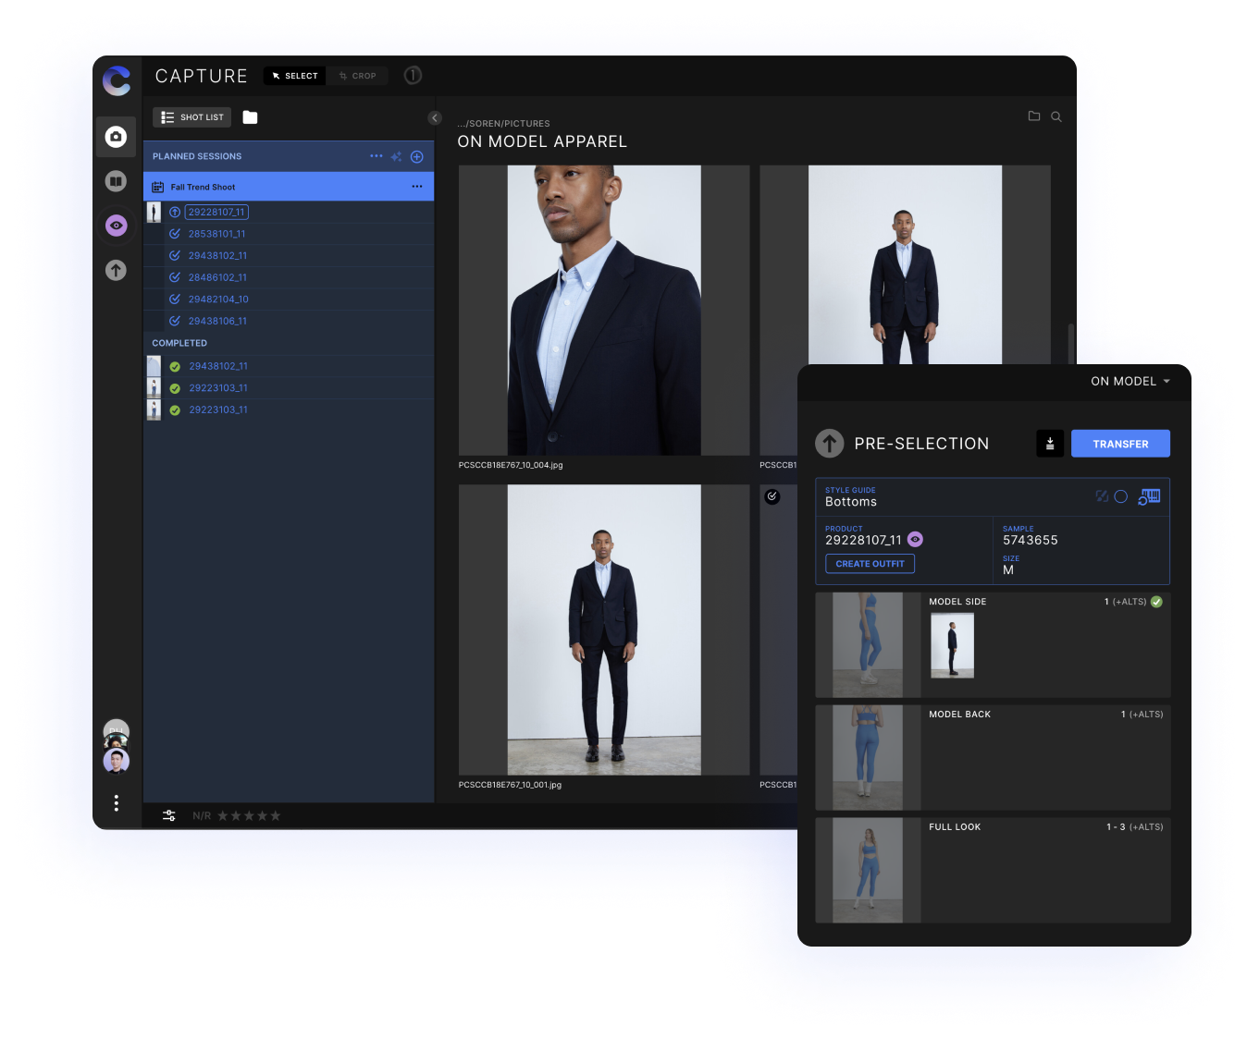Click the upload arrow icon in sidebar
This screenshot has height=1039, width=1247.
116,270
